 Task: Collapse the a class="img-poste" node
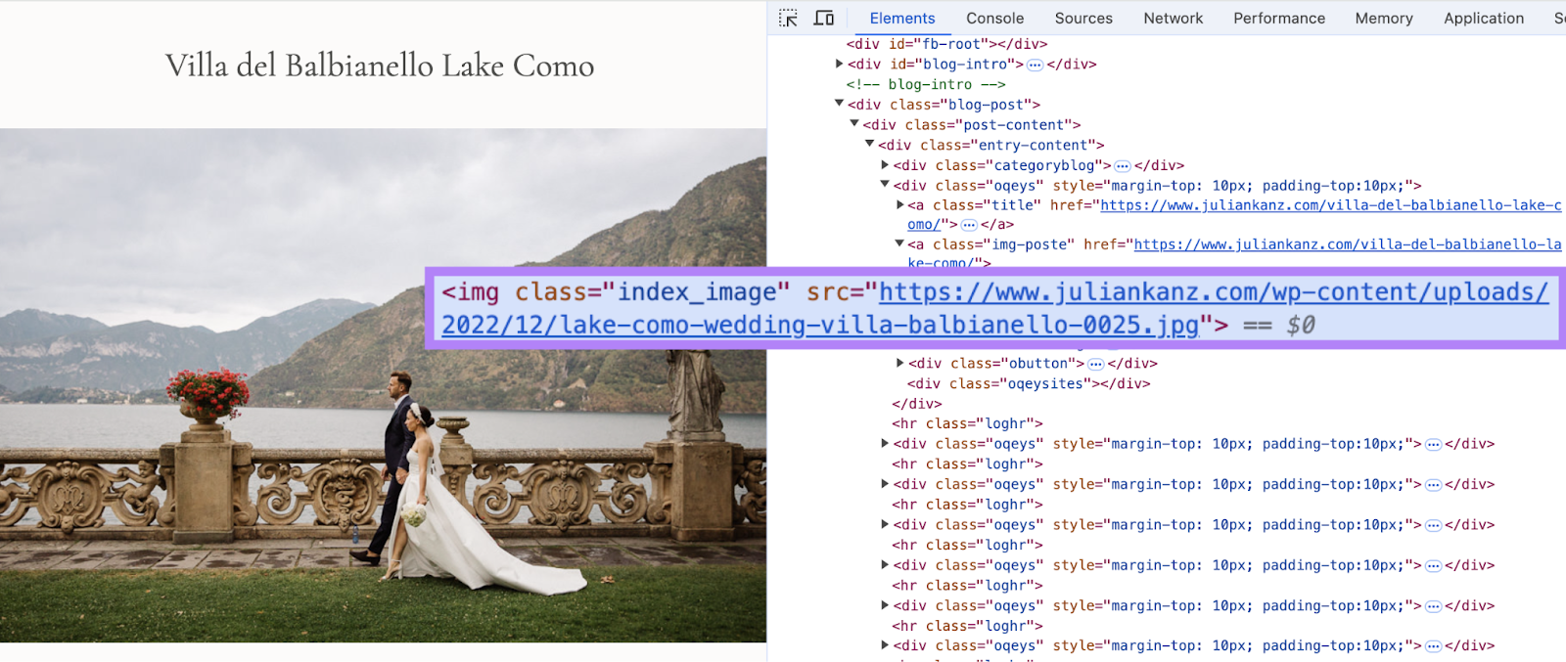(x=899, y=244)
